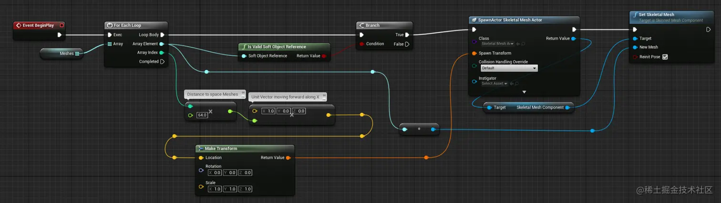Click the Class pin browse magnifier icon
This screenshot has height=203, width=721.
click(x=523, y=43)
